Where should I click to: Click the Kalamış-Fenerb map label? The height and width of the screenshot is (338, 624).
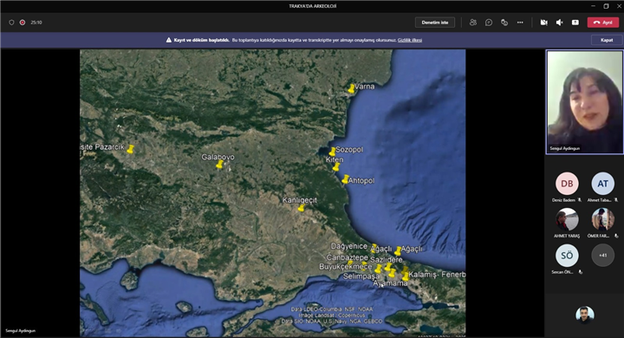[x=437, y=275]
